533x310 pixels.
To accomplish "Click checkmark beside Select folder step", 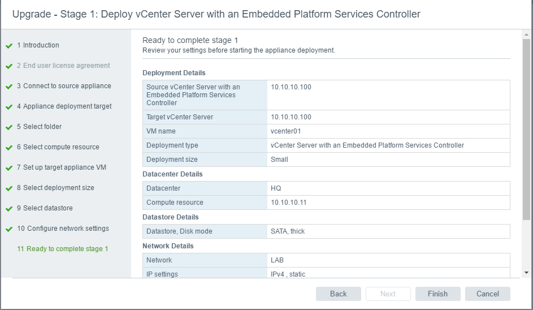I will click(x=9, y=127).
